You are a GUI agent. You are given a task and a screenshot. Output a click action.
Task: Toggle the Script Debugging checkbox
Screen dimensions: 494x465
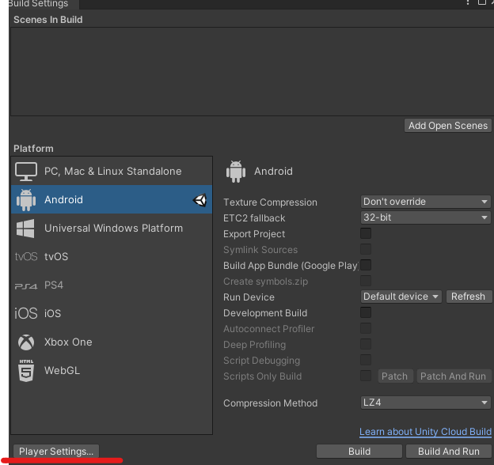click(366, 360)
